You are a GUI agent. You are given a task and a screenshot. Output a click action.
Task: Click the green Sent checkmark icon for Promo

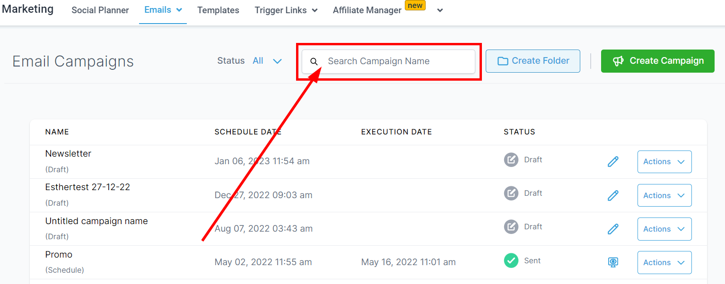pyautogui.click(x=511, y=260)
